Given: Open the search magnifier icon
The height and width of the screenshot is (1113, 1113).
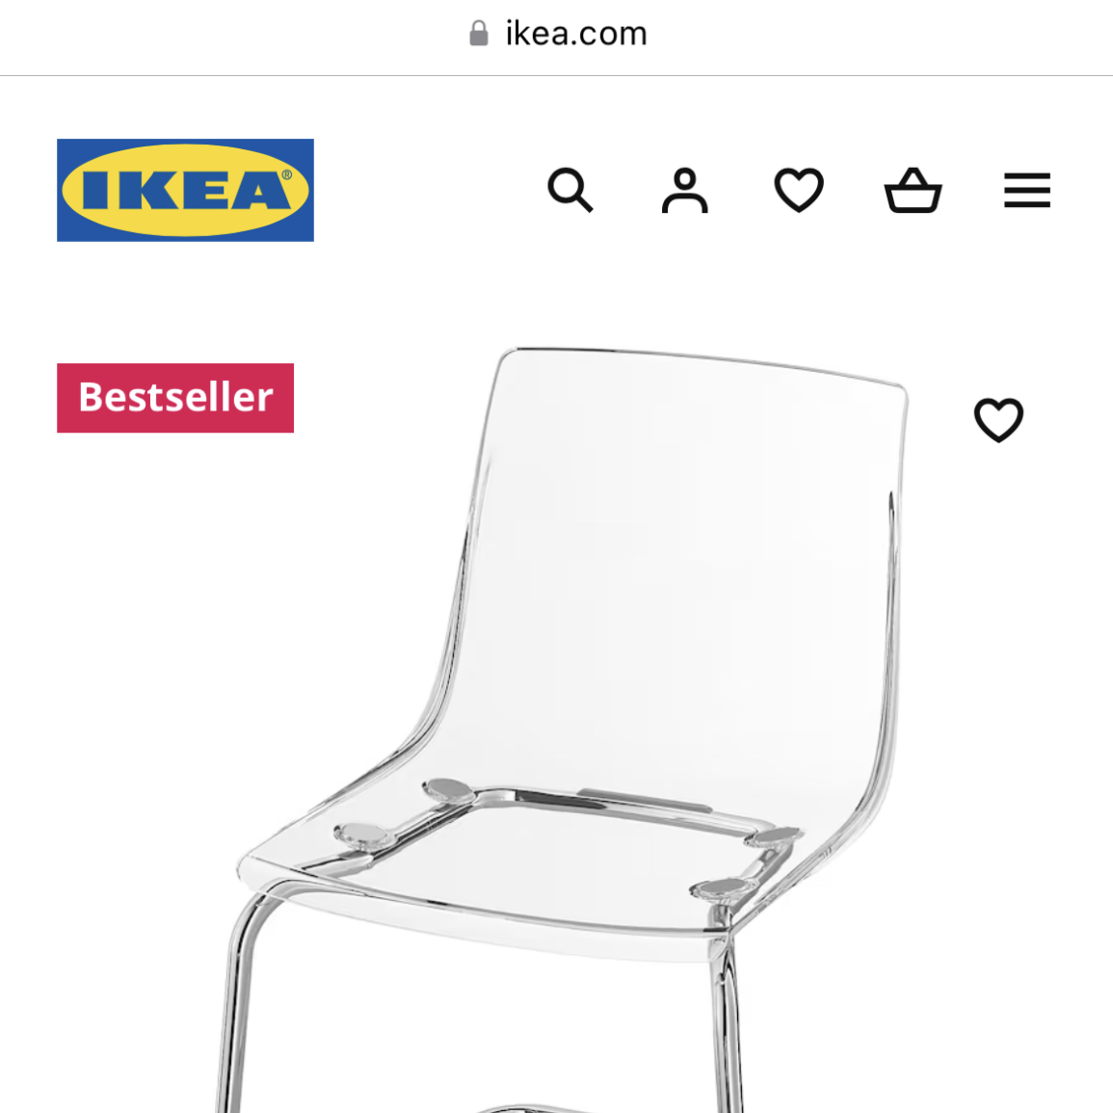Looking at the screenshot, I should pyautogui.click(x=570, y=190).
